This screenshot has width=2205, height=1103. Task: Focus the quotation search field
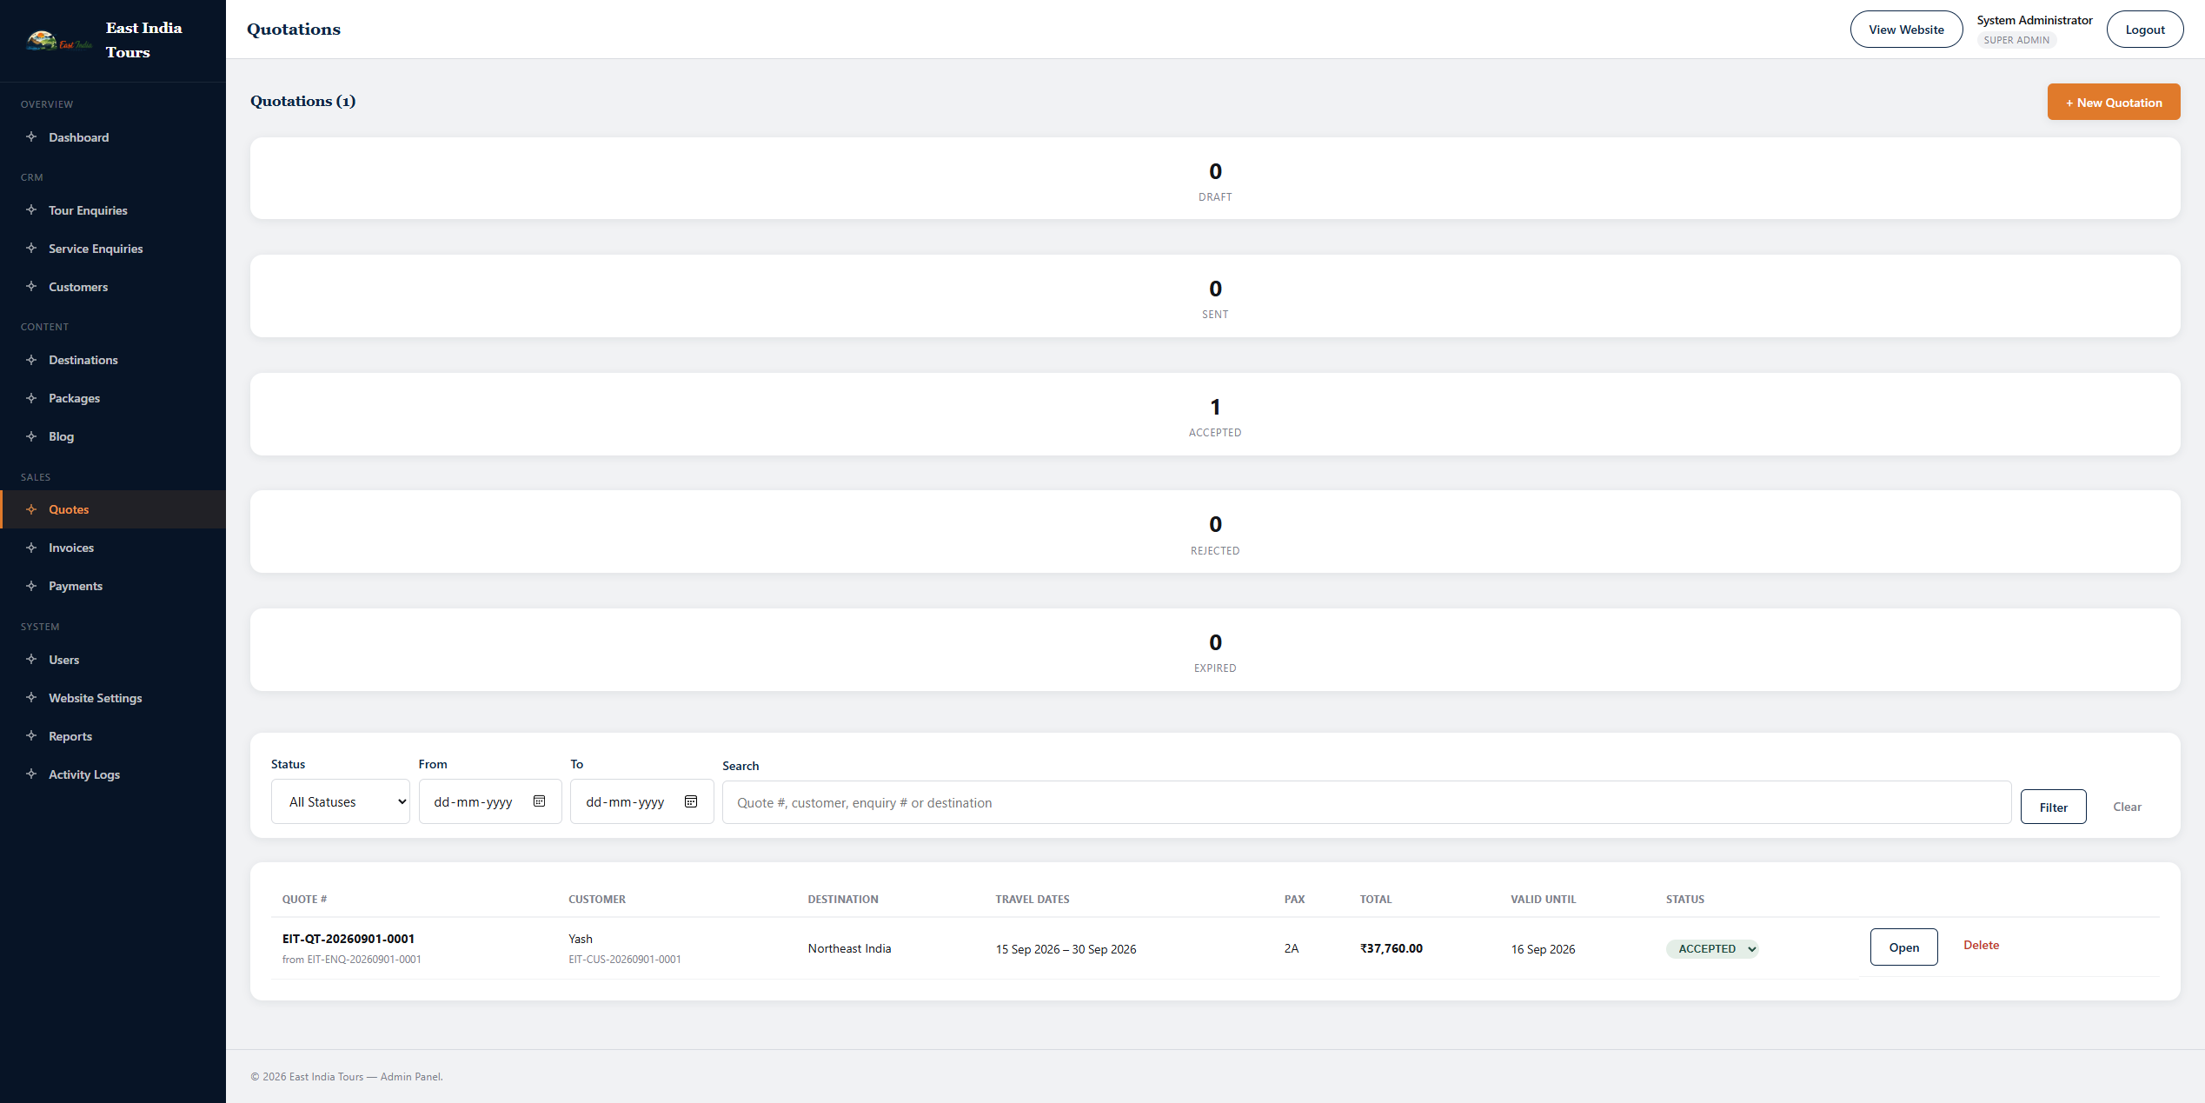coord(1366,803)
